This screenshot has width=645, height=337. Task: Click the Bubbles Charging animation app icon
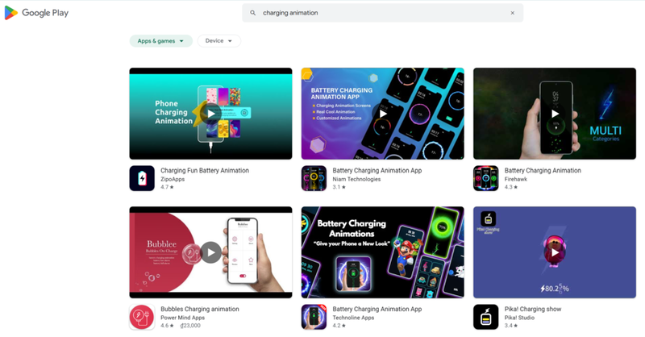tap(142, 317)
